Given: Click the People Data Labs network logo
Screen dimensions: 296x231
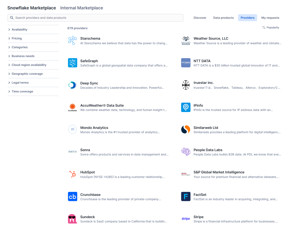Looking at the screenshot, I should [x=186, y=152].
